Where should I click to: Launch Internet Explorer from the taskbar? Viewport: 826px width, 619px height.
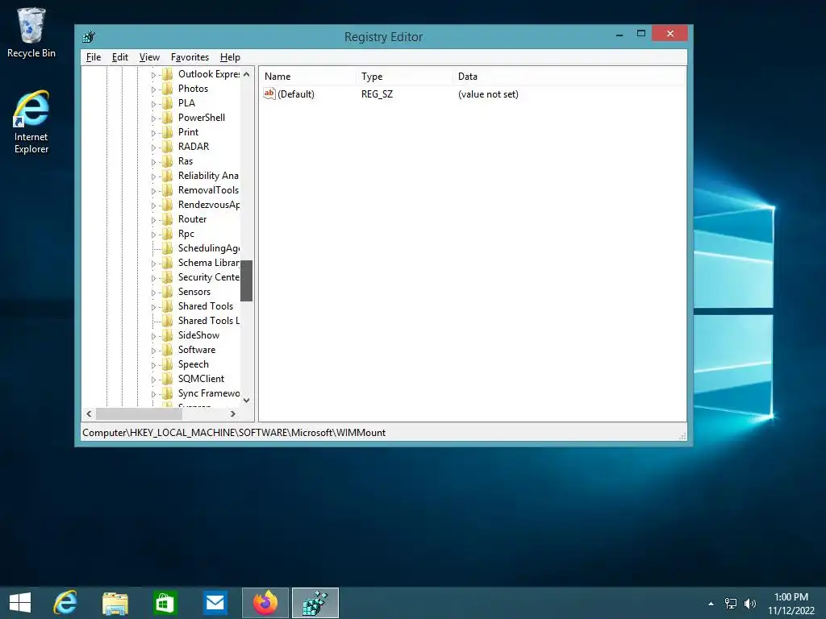point(65,603)
